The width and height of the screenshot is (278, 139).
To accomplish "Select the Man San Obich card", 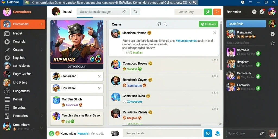I will (x=77, y=102).
